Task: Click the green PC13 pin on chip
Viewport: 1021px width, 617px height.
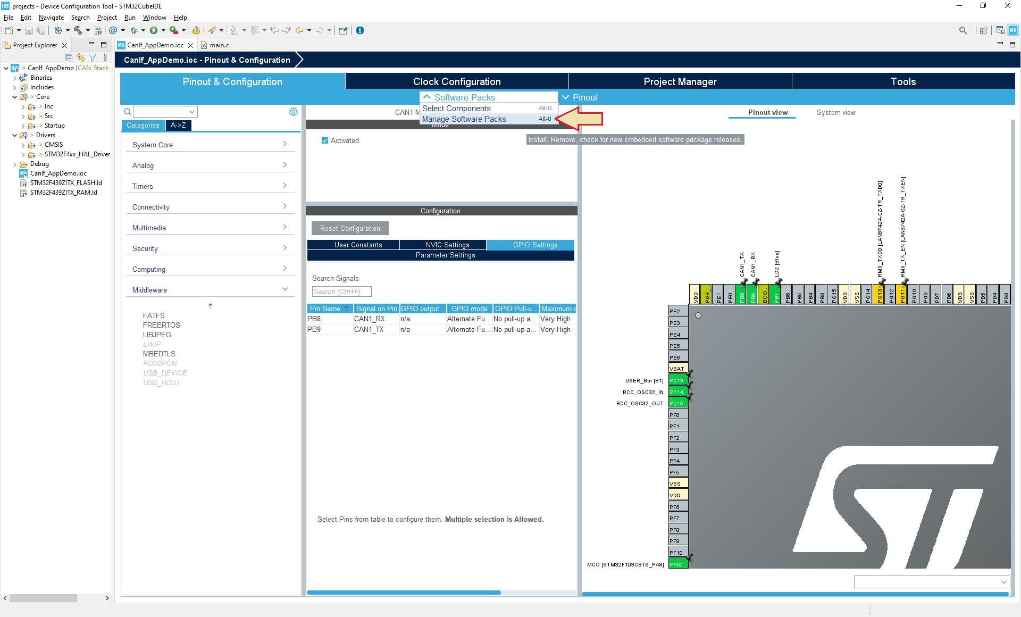Action: pyautogui.click(x=678, y=380)
